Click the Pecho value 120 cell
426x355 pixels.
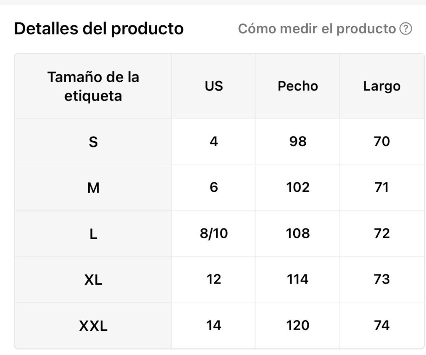coord(298,326)
